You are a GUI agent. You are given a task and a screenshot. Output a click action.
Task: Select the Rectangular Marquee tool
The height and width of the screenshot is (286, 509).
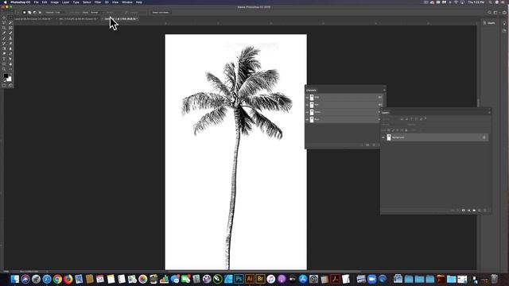10,17
